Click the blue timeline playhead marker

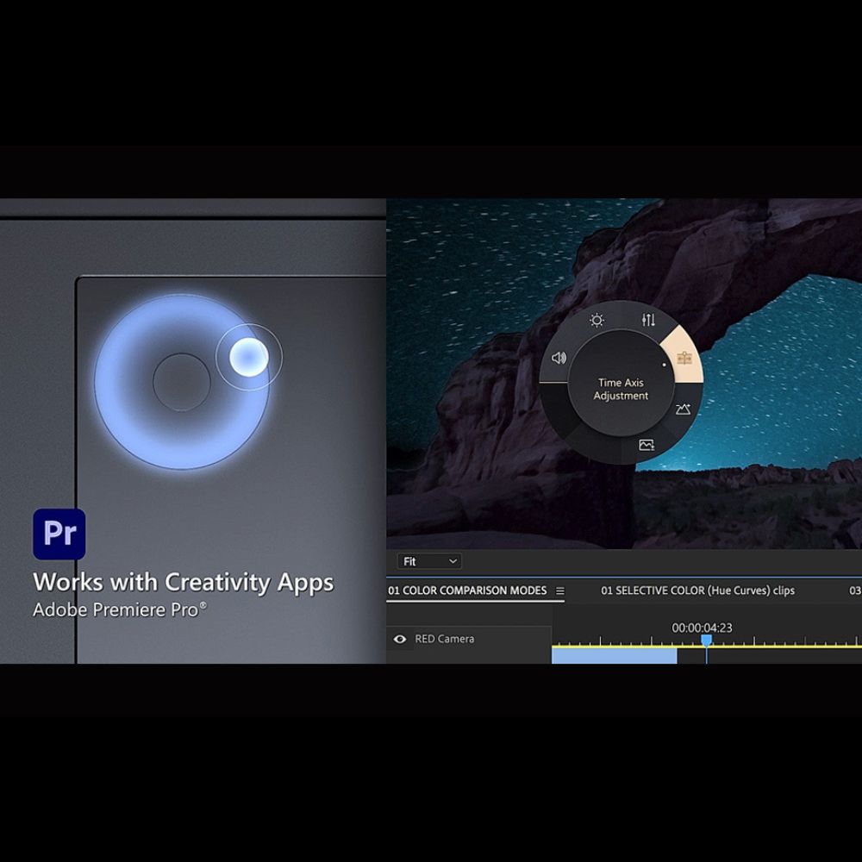point(706,640)
